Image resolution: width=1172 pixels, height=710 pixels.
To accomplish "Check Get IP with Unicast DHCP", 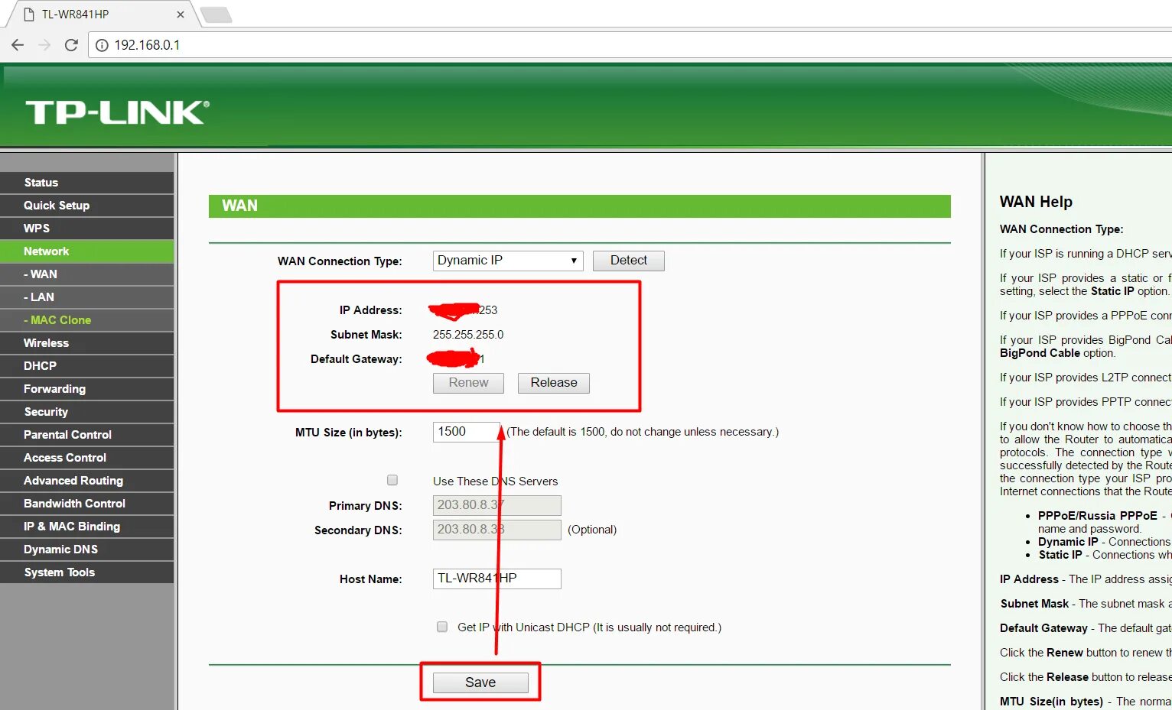I will click(441, 627).
